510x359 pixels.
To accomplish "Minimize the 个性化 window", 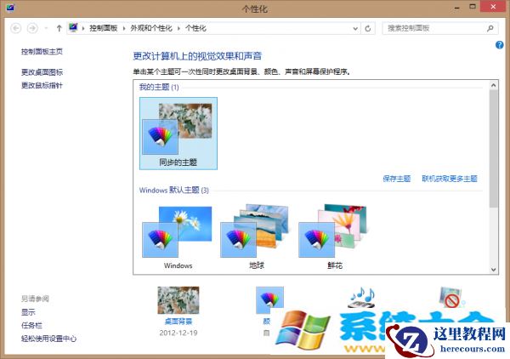I will point(457,7).
